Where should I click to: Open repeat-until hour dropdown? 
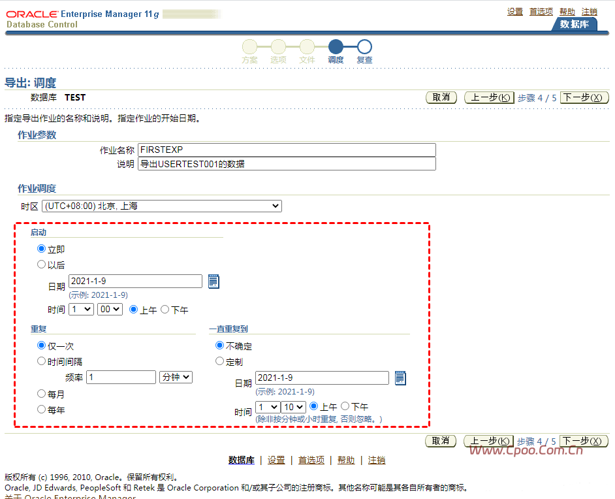[x=268, y=407]
